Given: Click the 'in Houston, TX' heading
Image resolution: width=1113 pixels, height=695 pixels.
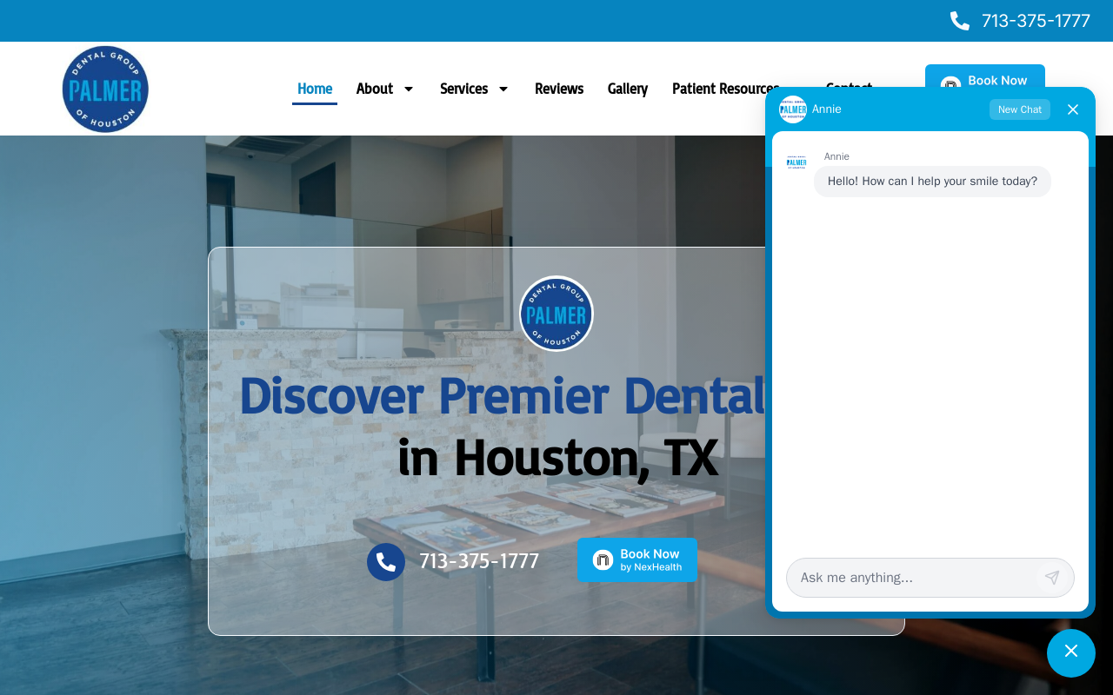Looking at the screenshot, I should tap(557, 458).
